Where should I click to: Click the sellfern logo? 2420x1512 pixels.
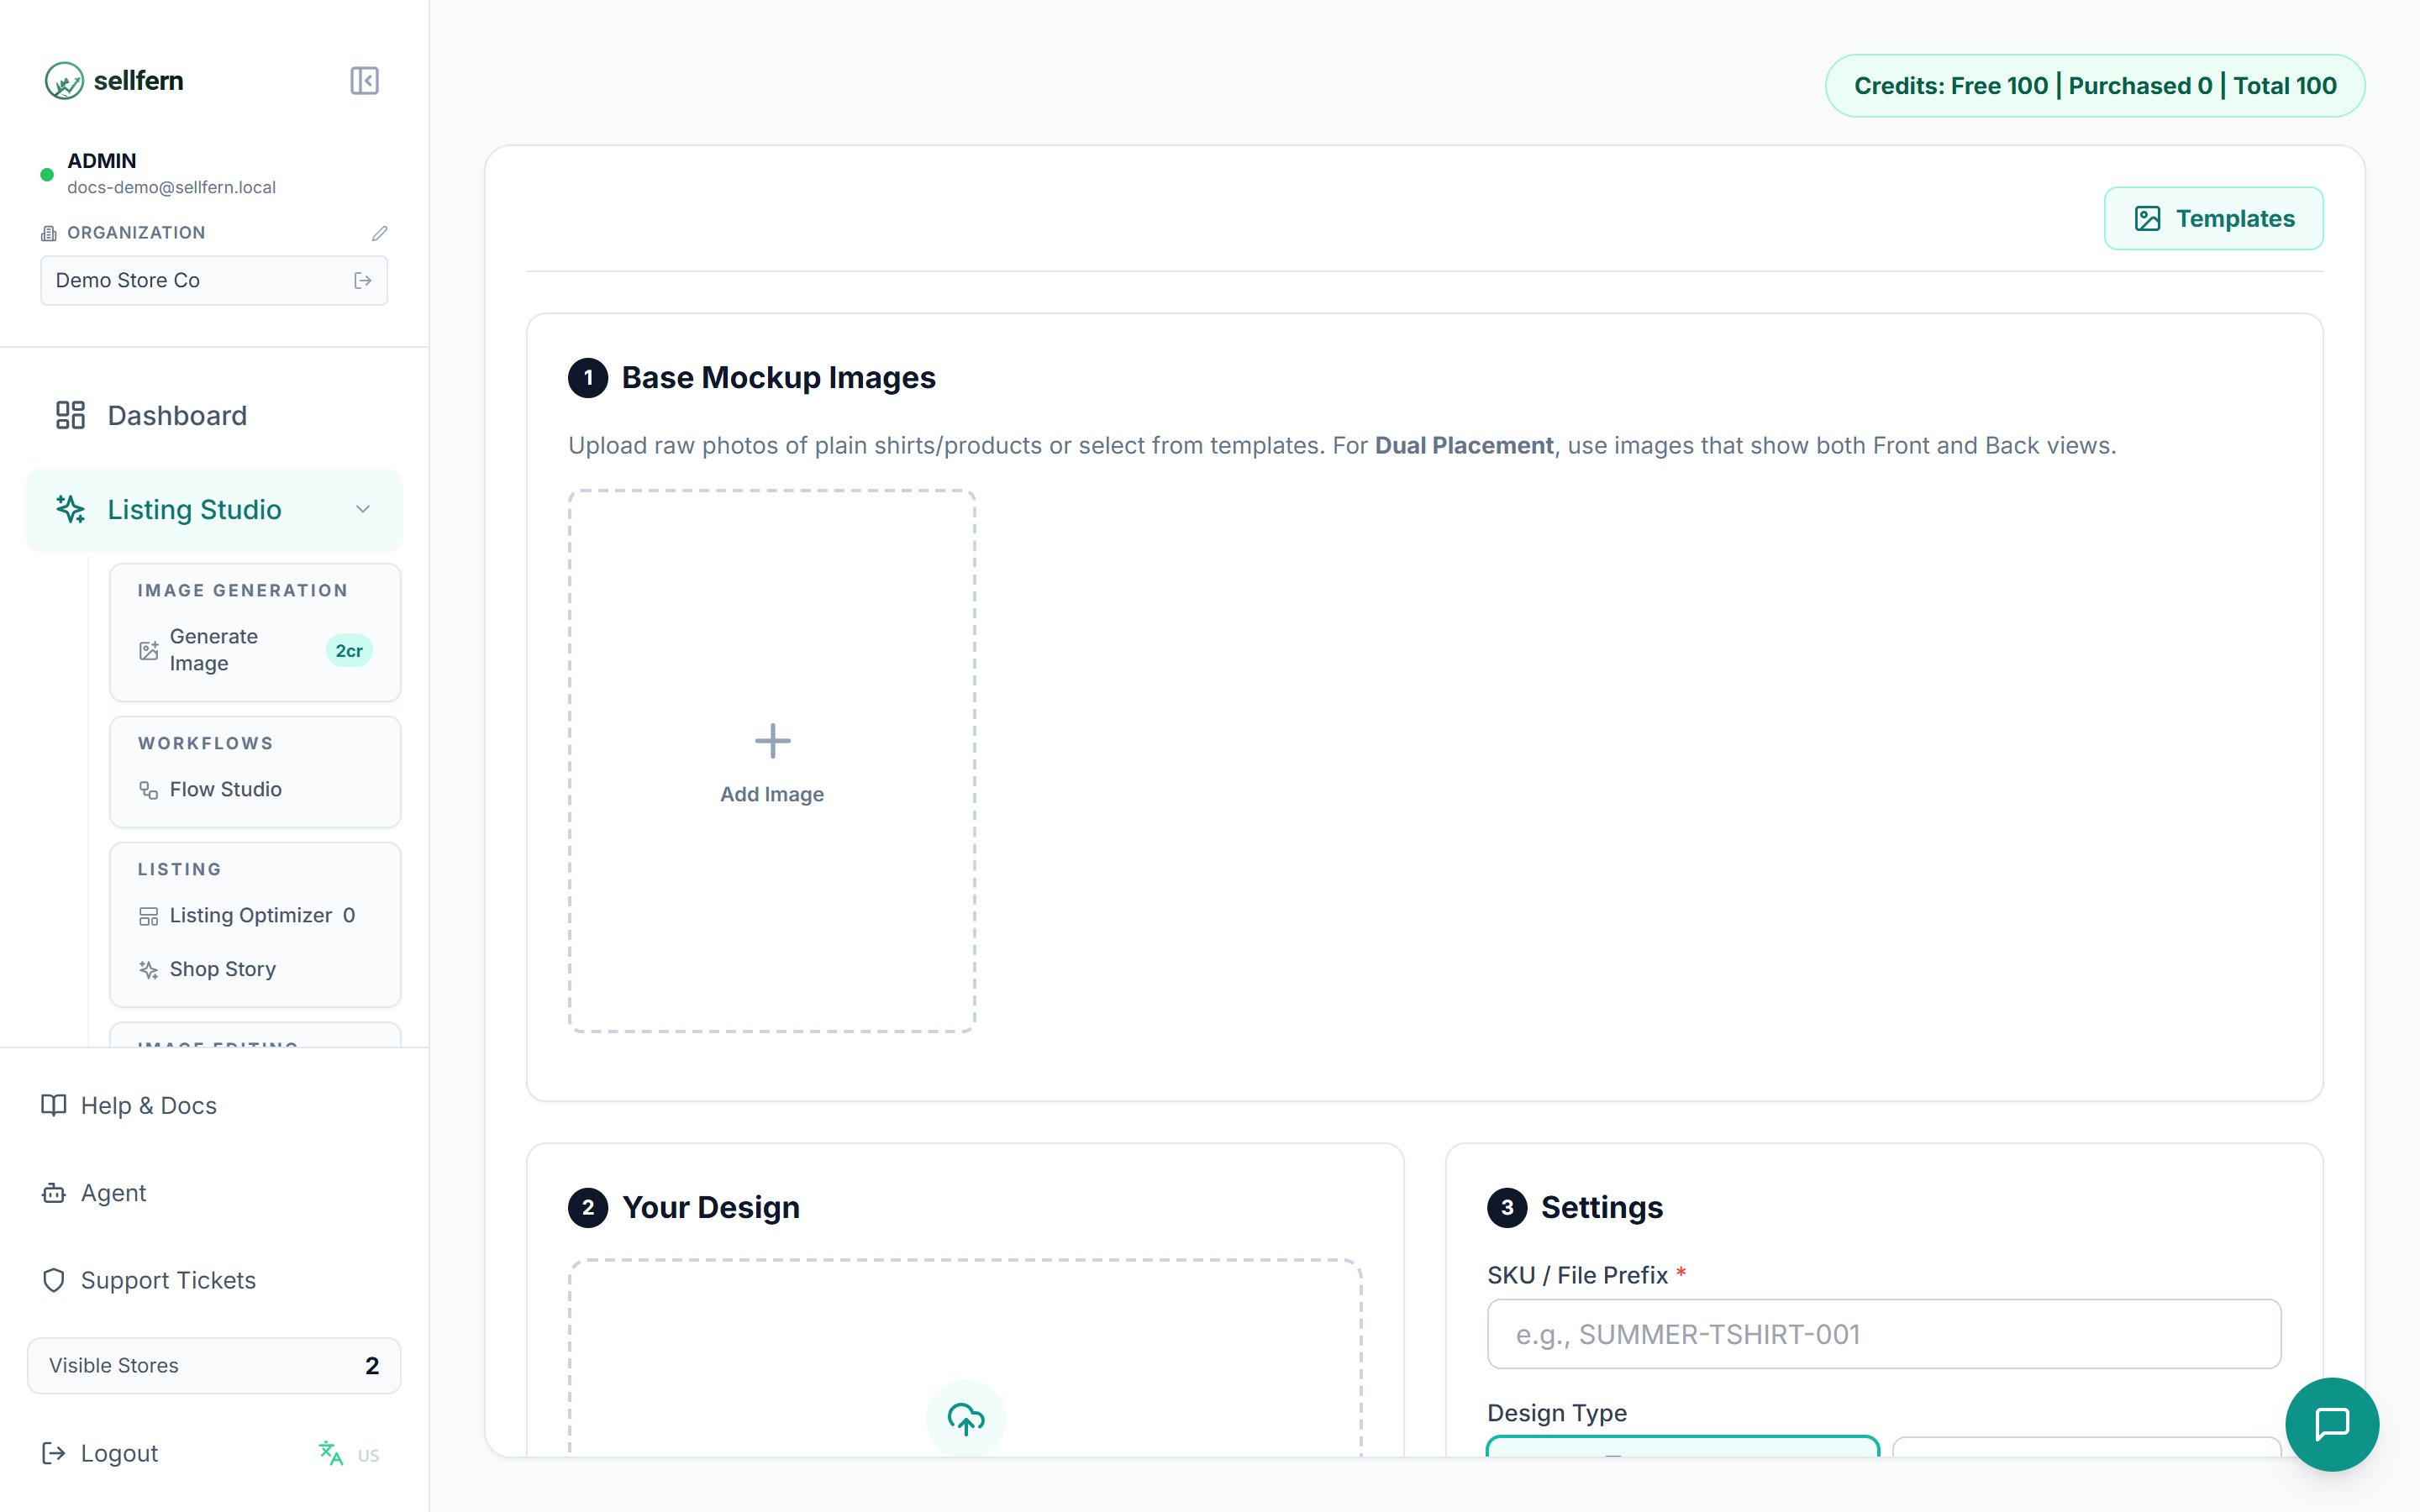[114, 80]
